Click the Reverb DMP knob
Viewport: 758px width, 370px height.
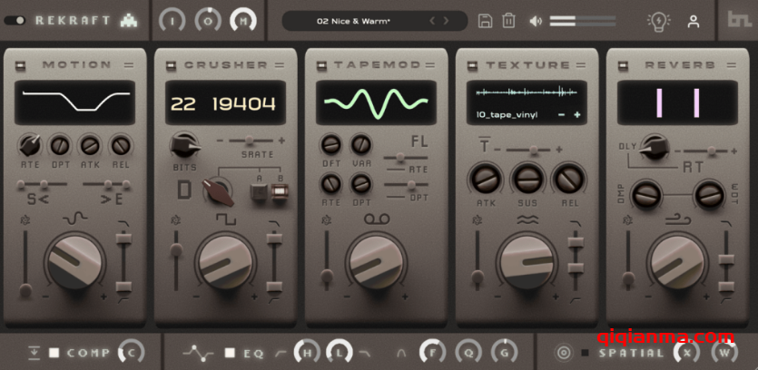pos(645,195)
